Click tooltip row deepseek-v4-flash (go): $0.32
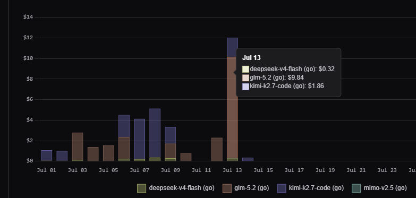416x198 pixels. [288, 69]
